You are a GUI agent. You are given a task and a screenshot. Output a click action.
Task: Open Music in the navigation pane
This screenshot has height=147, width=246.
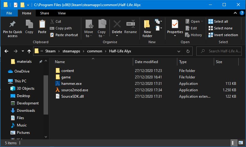[x=18, y=125]
